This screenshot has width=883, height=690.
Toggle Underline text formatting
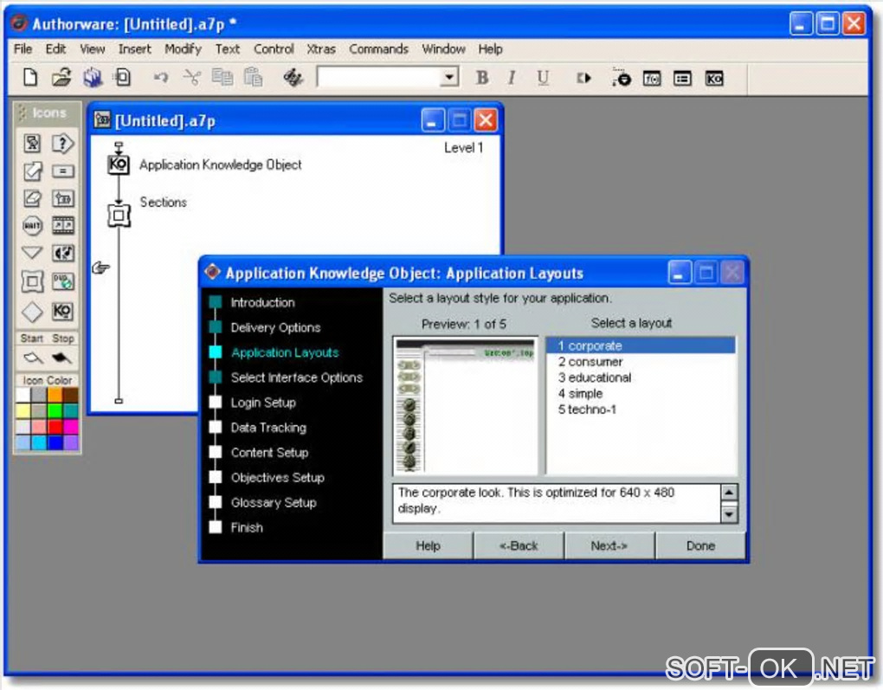coord(542,78)
